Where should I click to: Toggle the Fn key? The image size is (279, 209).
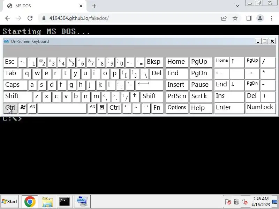tap(157, 108)
